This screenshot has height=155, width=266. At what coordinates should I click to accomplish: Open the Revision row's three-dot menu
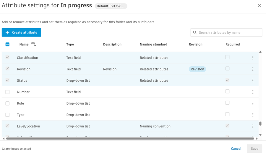coord(253,69)
